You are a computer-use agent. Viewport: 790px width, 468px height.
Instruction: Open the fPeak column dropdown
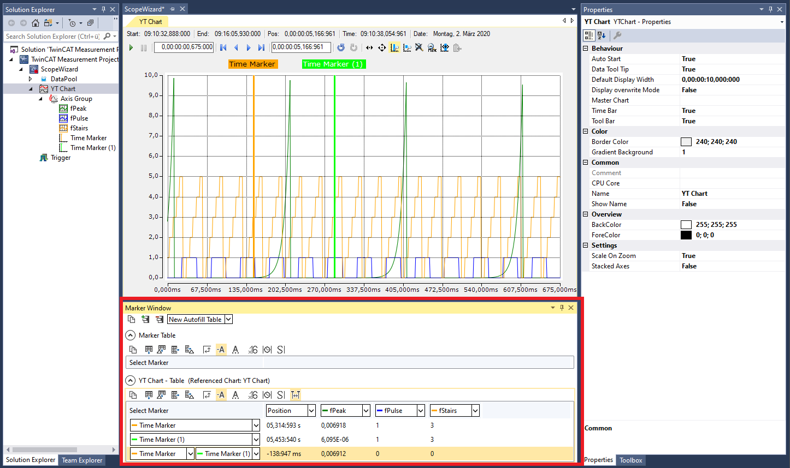(366, 411)
